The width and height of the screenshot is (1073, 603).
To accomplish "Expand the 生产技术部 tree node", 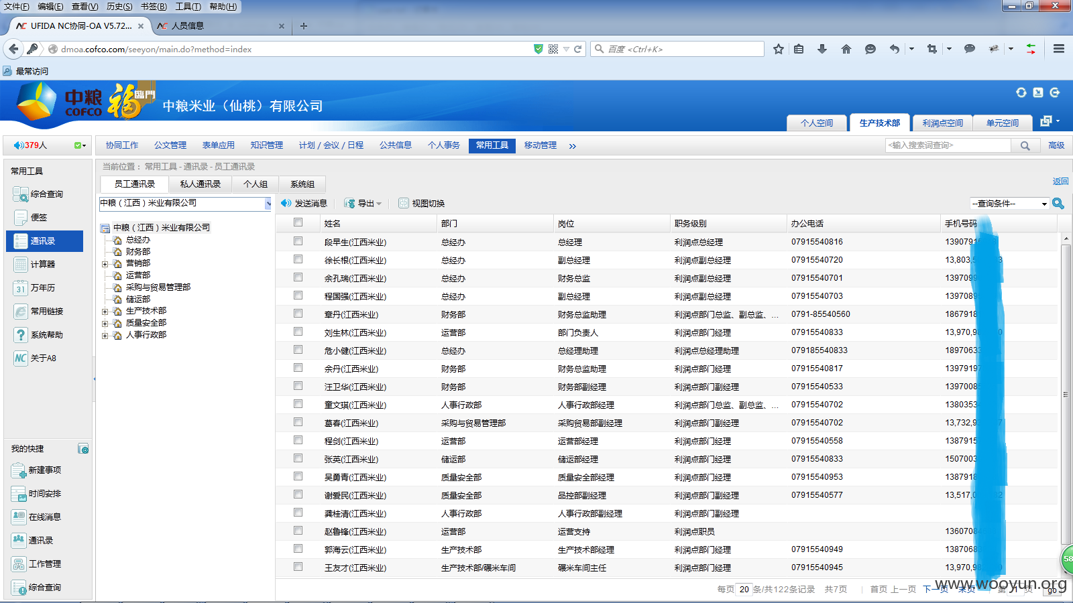I will pyautogui.click(x=105, y=312).
